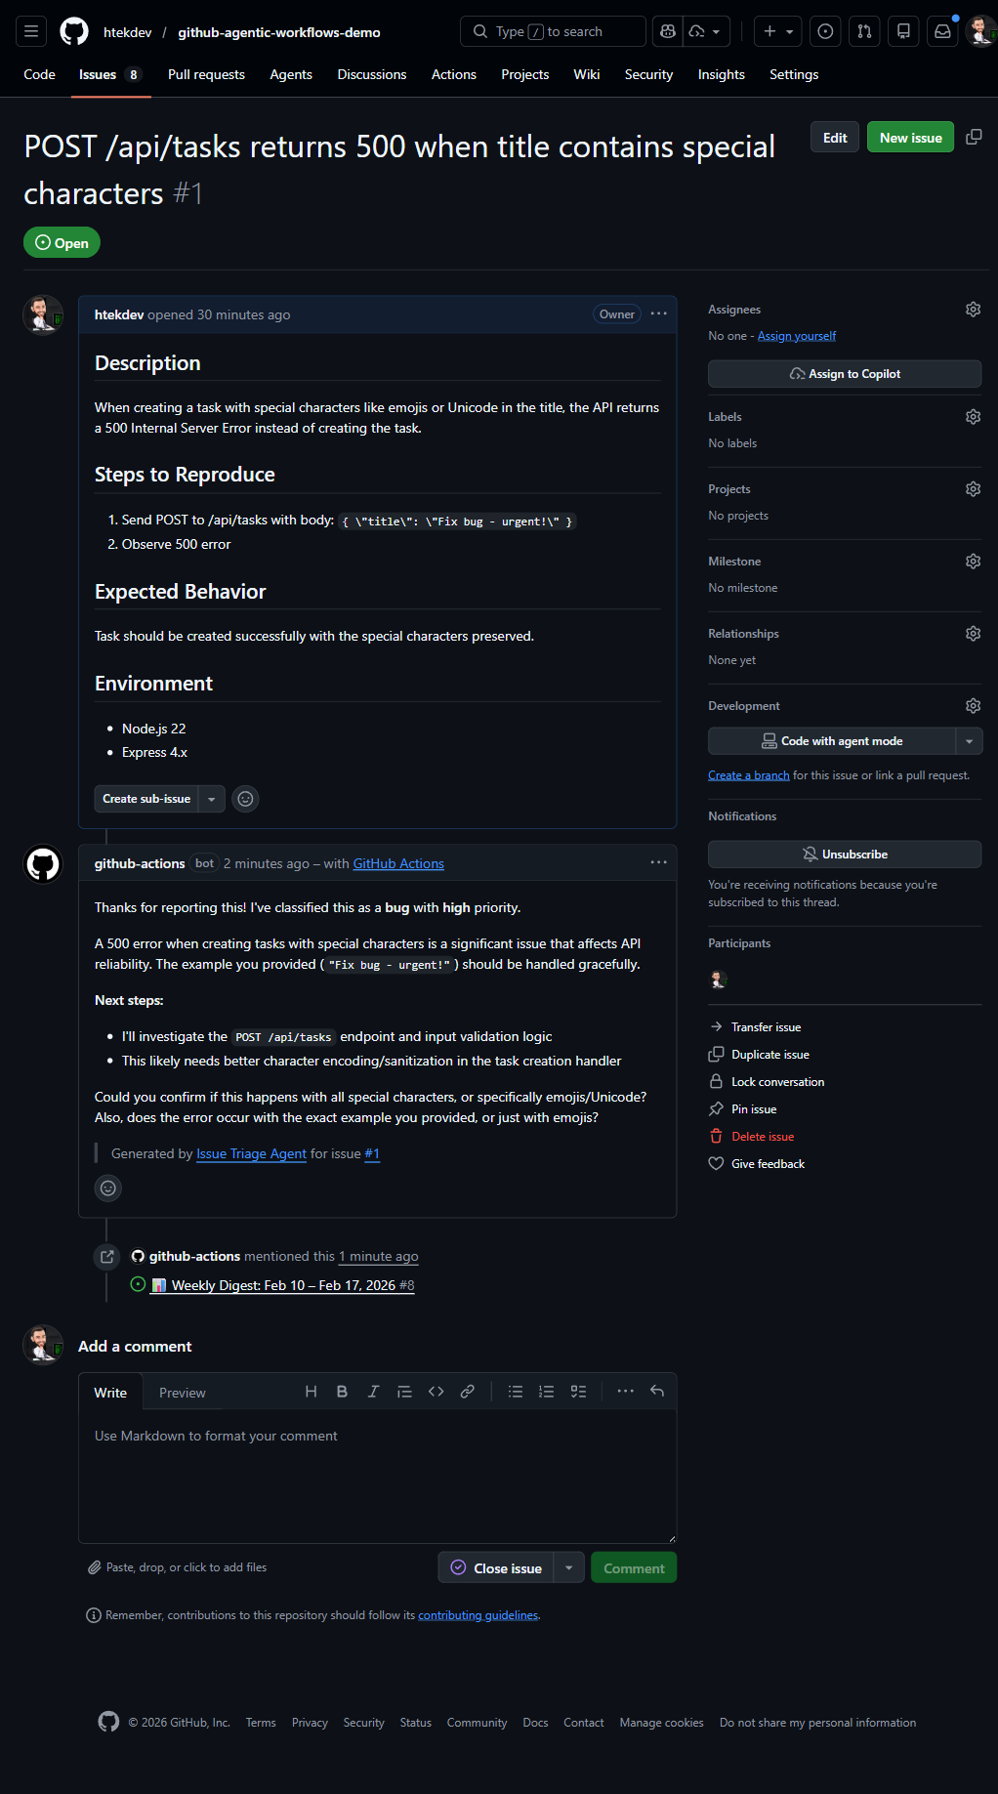Add a numbered list to the comment

pyautogui.click(x=546, y=1391)
